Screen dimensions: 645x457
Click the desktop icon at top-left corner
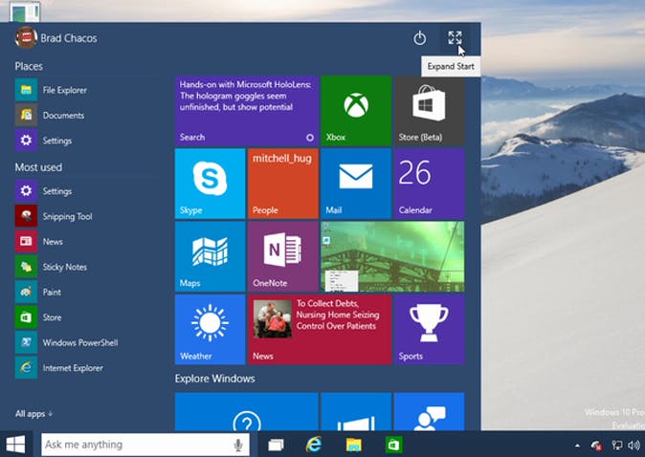pyautogui.click(x=25, y=11)
